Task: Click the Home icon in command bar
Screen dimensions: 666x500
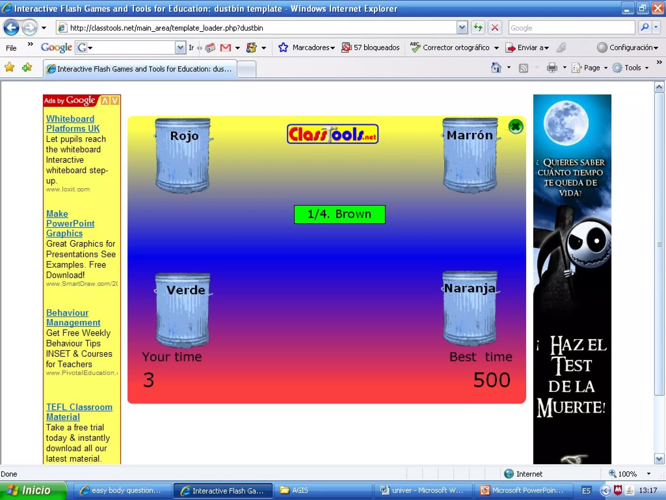Action: (496, 68)
